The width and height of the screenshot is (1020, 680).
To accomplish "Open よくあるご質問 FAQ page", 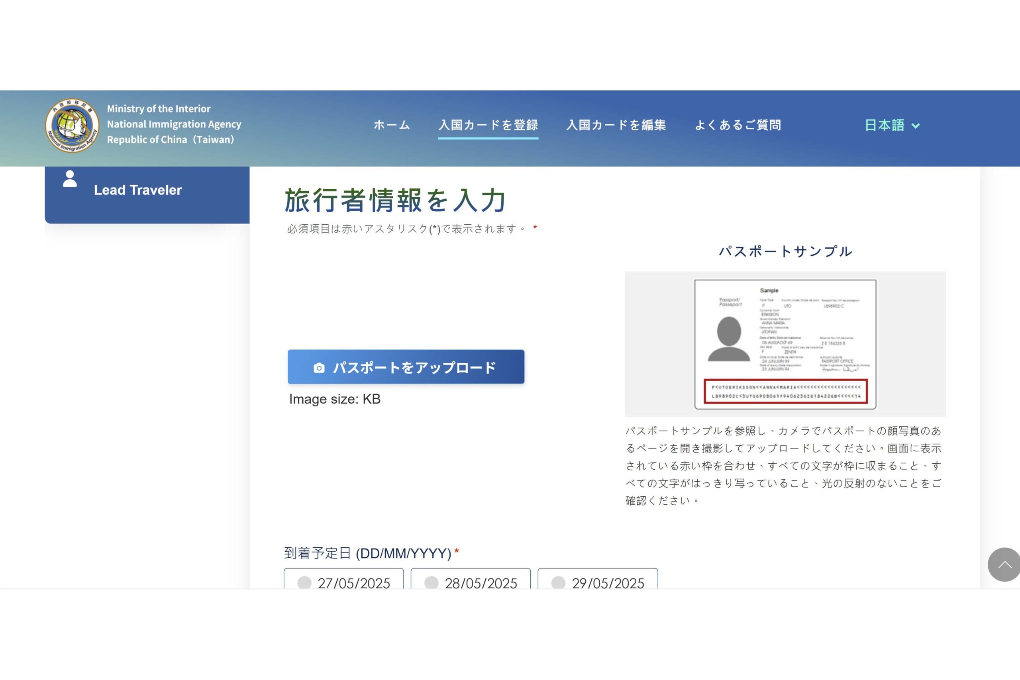I will [738, 125].
